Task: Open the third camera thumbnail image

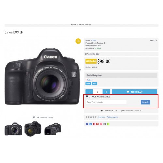Action: [53, 129]
